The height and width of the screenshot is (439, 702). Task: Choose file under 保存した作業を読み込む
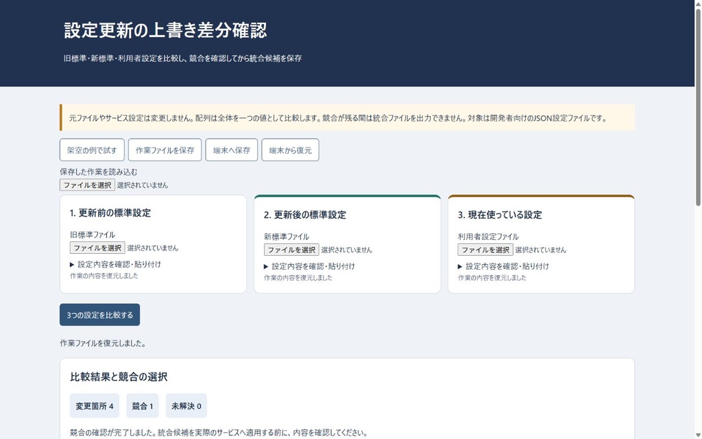point(87,185)
